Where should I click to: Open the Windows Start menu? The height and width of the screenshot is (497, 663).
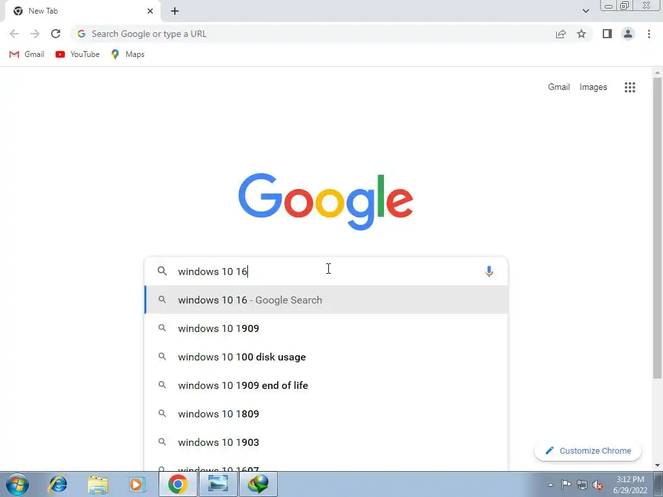(17, 484)
